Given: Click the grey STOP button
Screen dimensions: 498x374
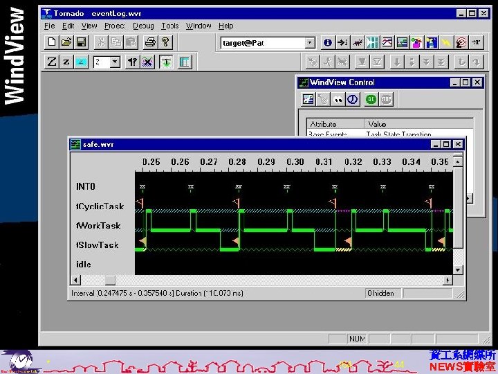Looking at the screenshot, I should coord(386,100).
